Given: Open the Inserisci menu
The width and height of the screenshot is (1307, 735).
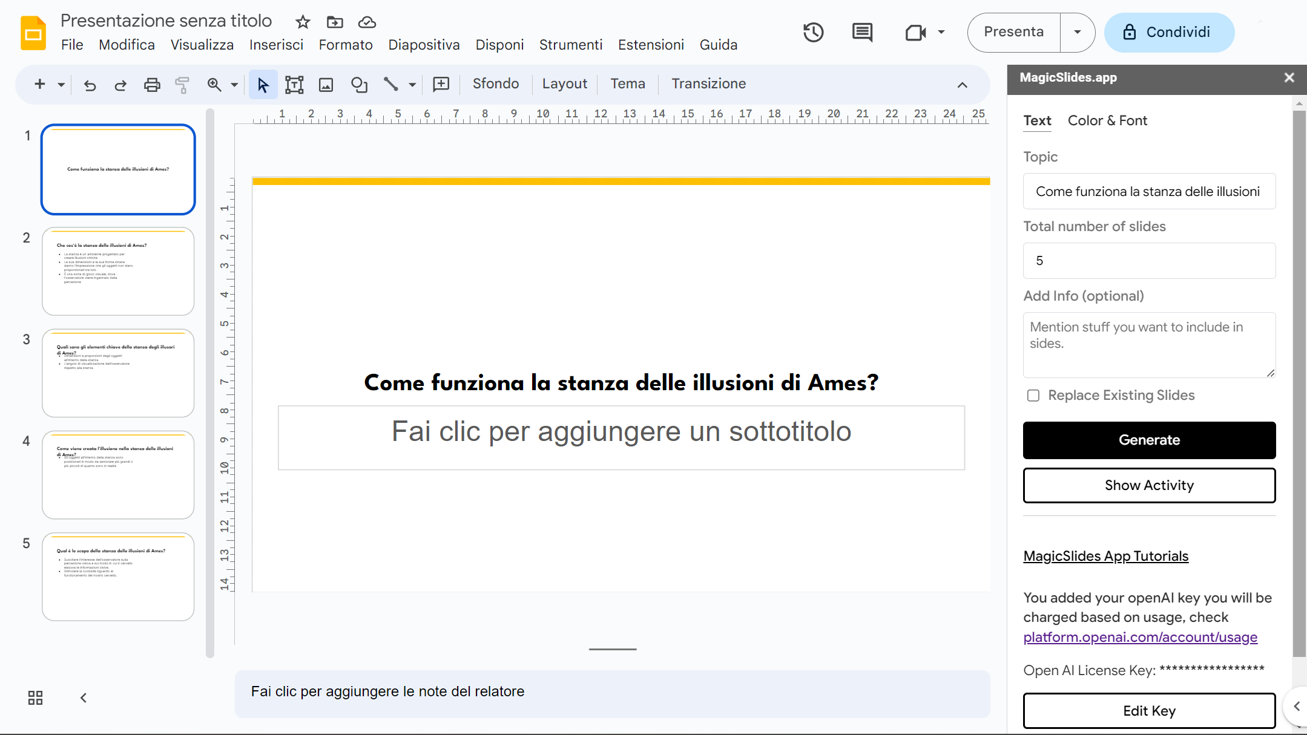Looking at the screenshot, I should click(276, 44).
